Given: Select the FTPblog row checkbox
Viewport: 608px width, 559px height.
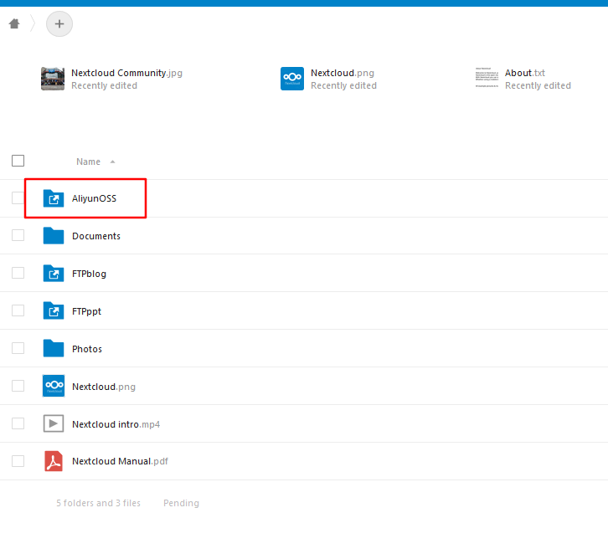Looking at the screenshot, I should [x=18, y=273].
